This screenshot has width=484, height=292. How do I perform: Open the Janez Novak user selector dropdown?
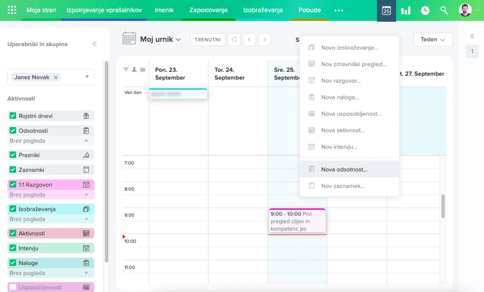click(x=87, y=77)
